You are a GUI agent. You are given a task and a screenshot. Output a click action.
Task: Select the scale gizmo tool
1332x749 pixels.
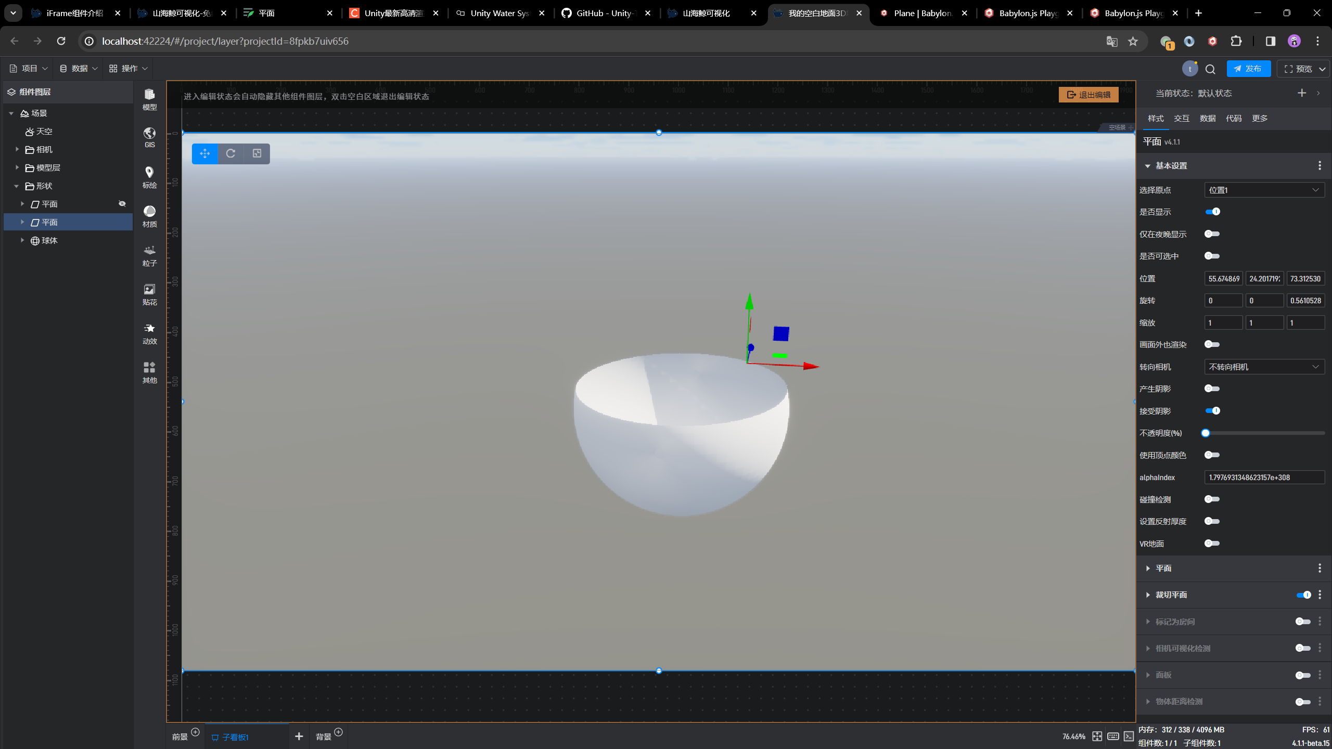point(257,153)
